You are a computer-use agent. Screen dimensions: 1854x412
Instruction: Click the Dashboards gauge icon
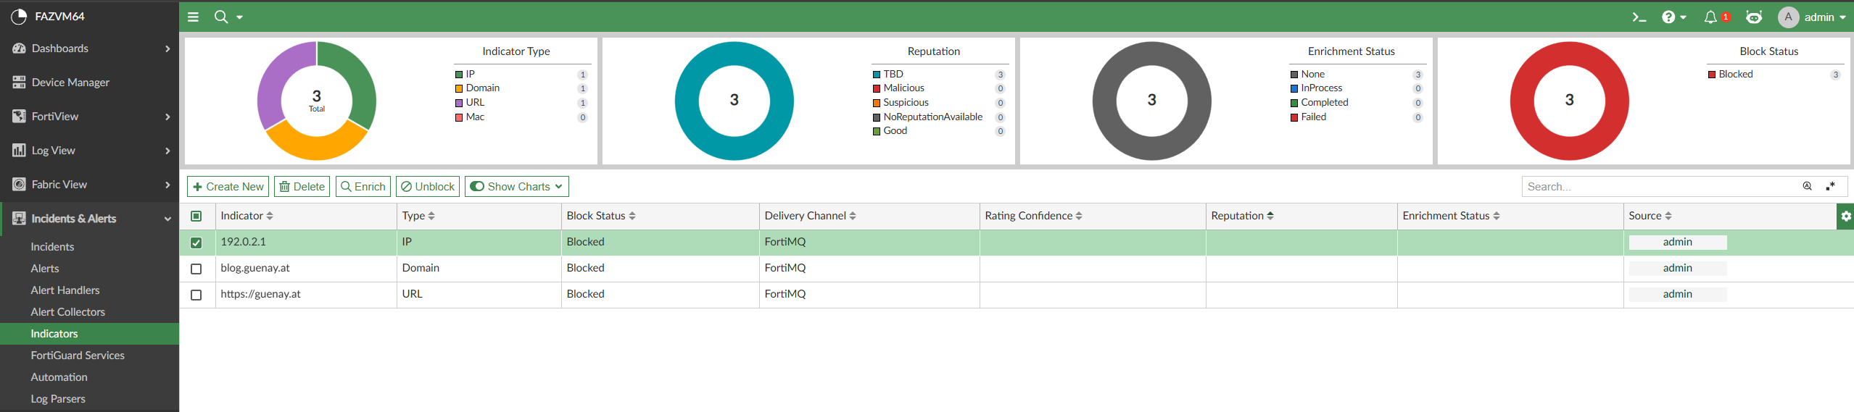click(x=19, y=49)
